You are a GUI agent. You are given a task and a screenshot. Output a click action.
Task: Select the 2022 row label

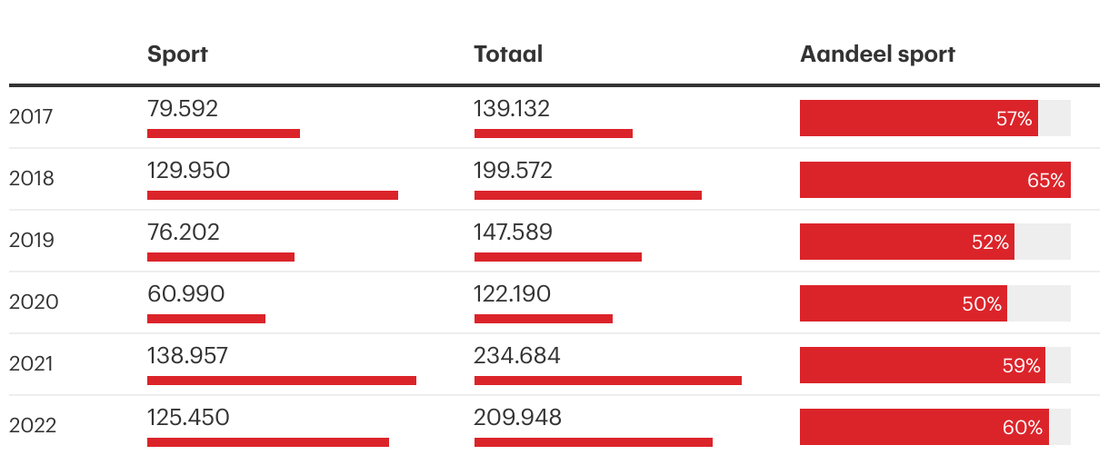[x=33, y=426]
